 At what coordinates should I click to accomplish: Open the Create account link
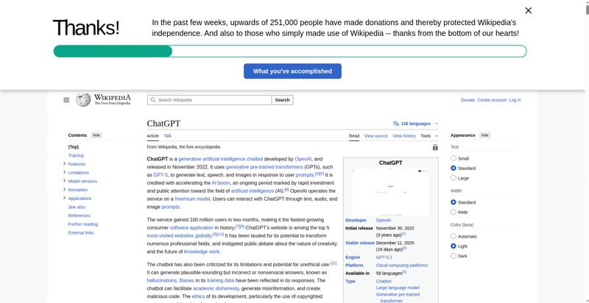(x=491, y=100)
